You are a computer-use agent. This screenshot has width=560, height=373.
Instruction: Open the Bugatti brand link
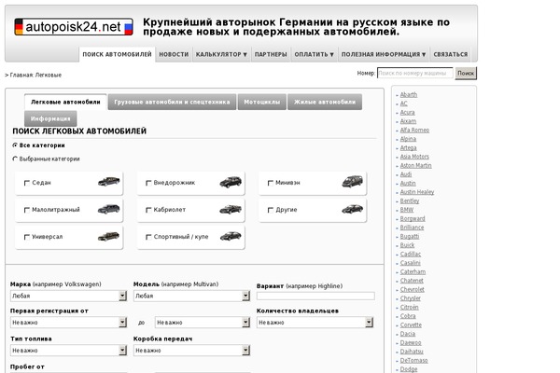(410, 236)
